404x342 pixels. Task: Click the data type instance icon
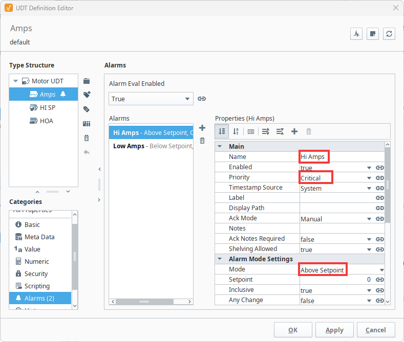(x=87, y=124)
